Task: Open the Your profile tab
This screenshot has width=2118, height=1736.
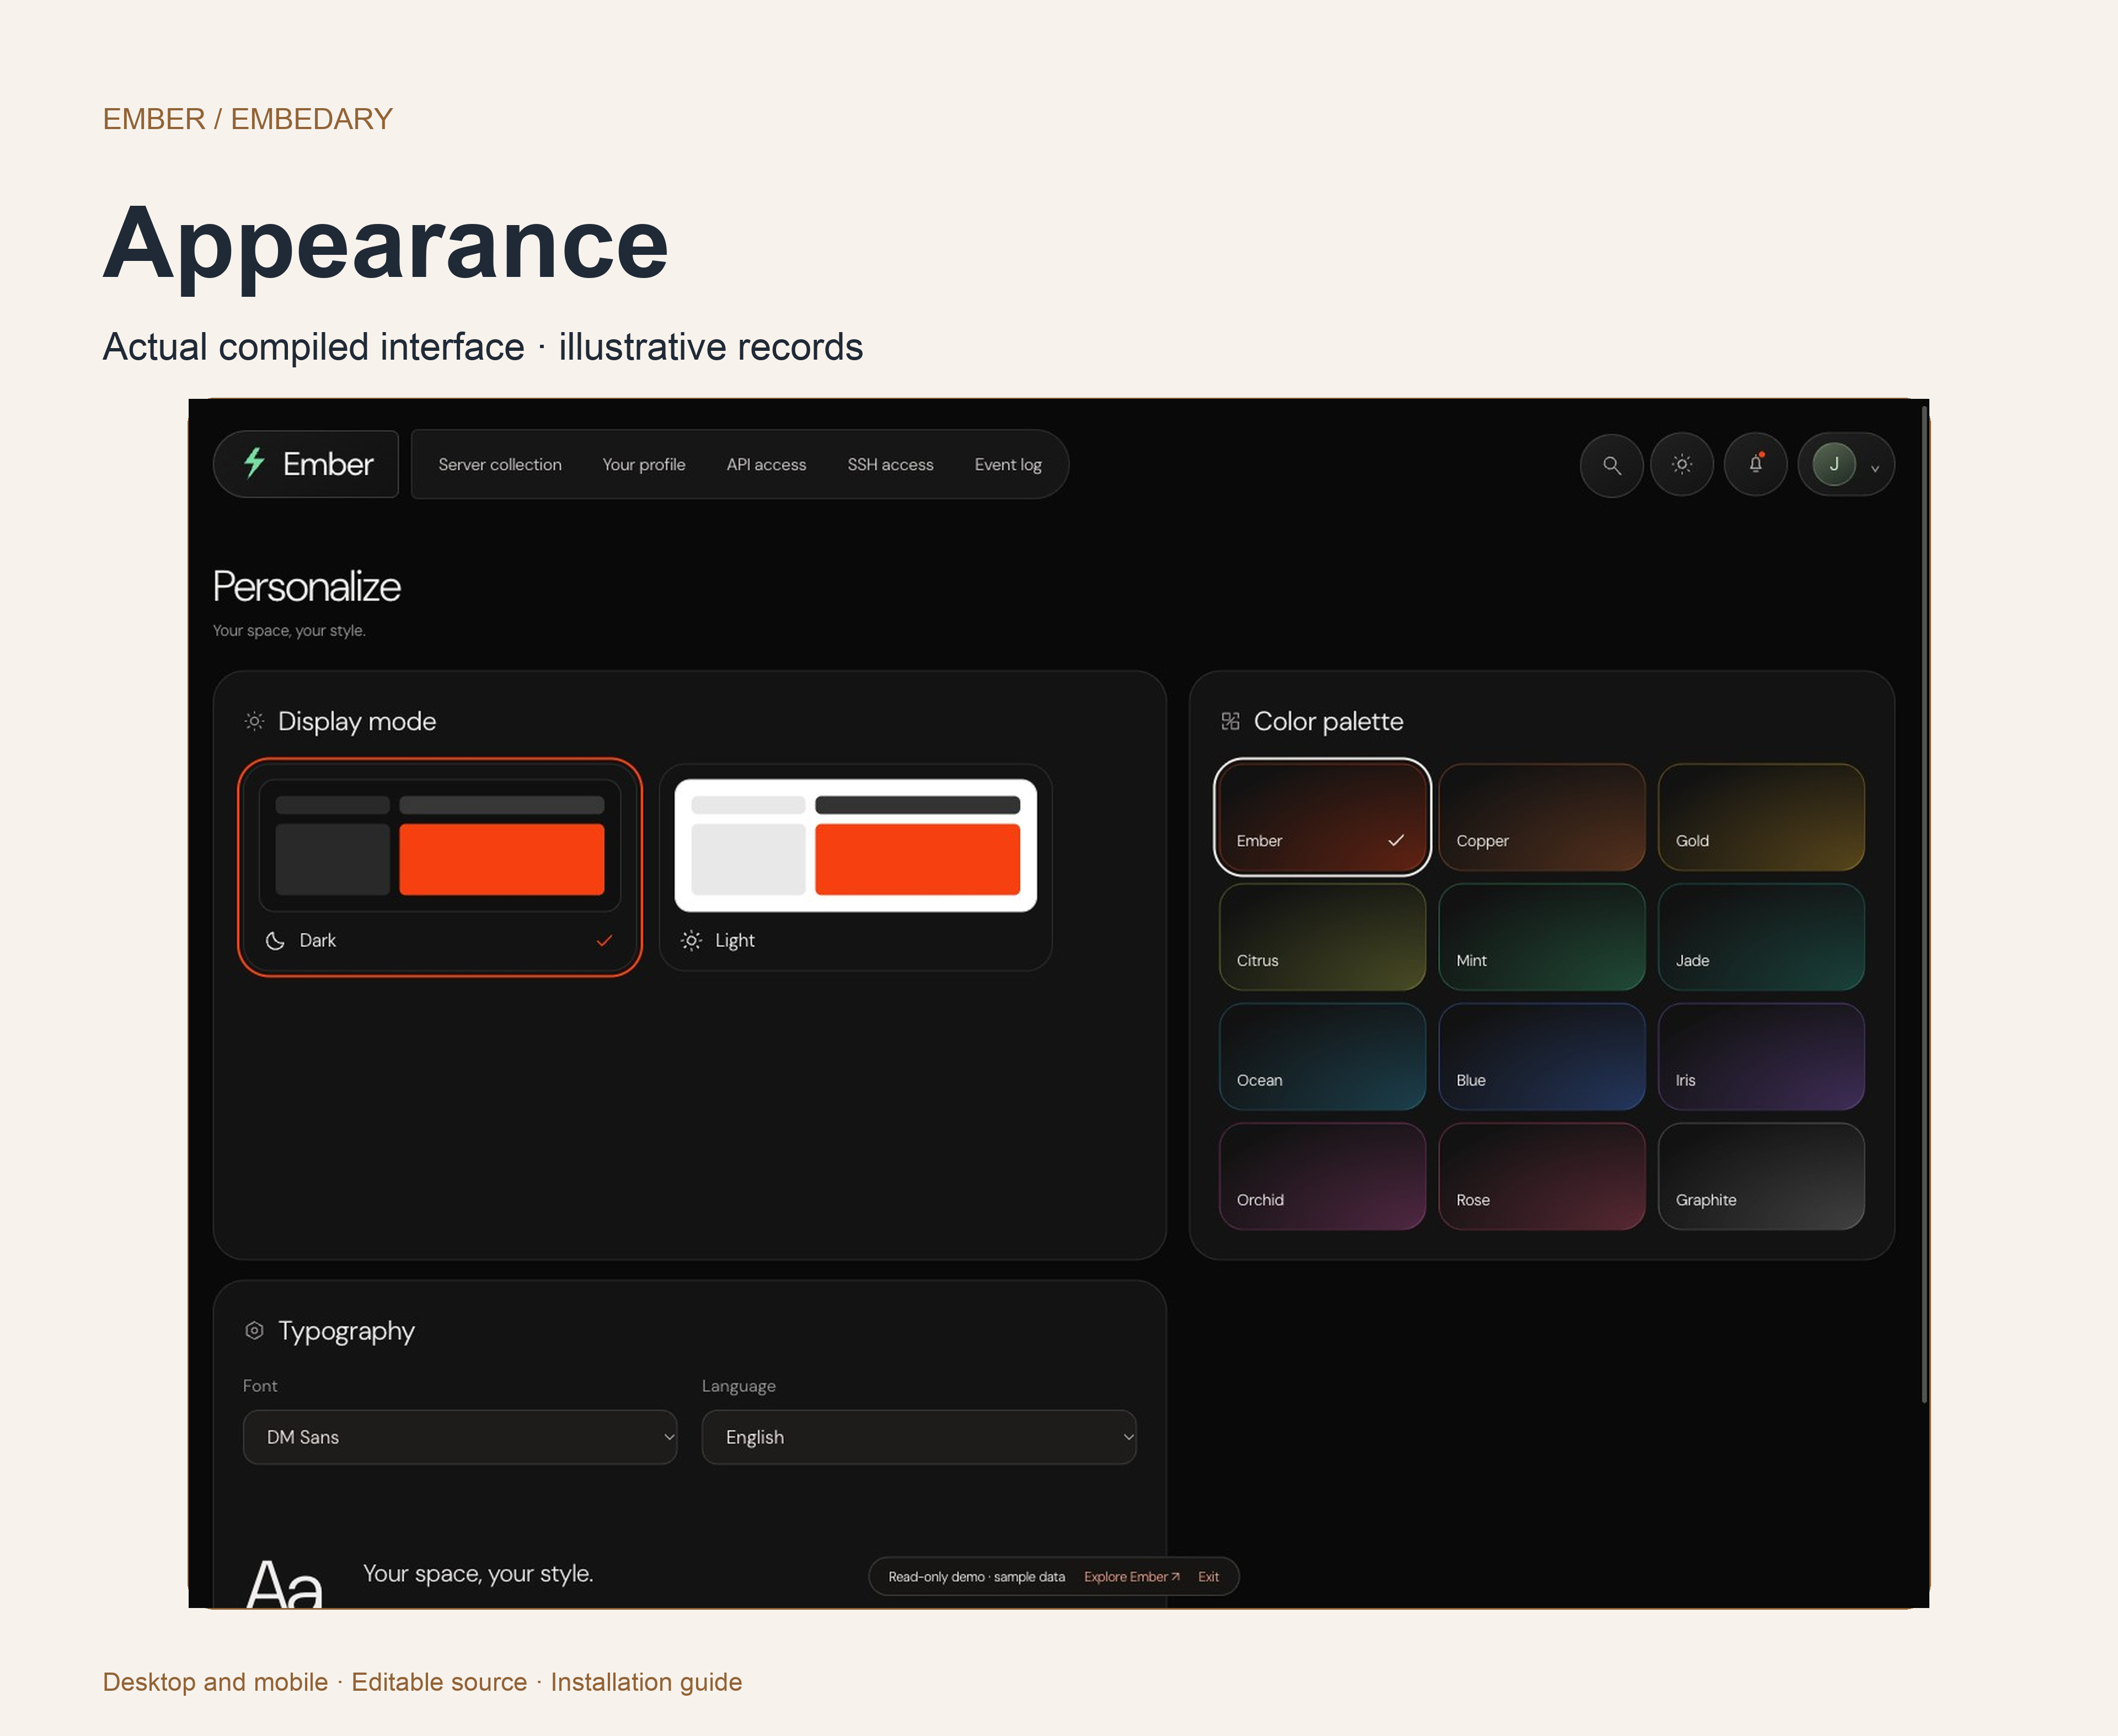Action: pos(644,465)
